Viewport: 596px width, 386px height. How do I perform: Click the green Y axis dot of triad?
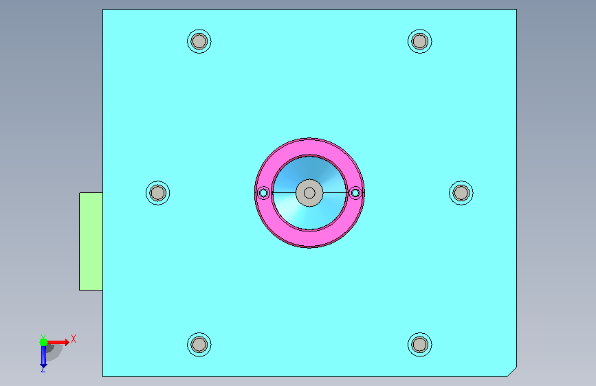[44, 342]
